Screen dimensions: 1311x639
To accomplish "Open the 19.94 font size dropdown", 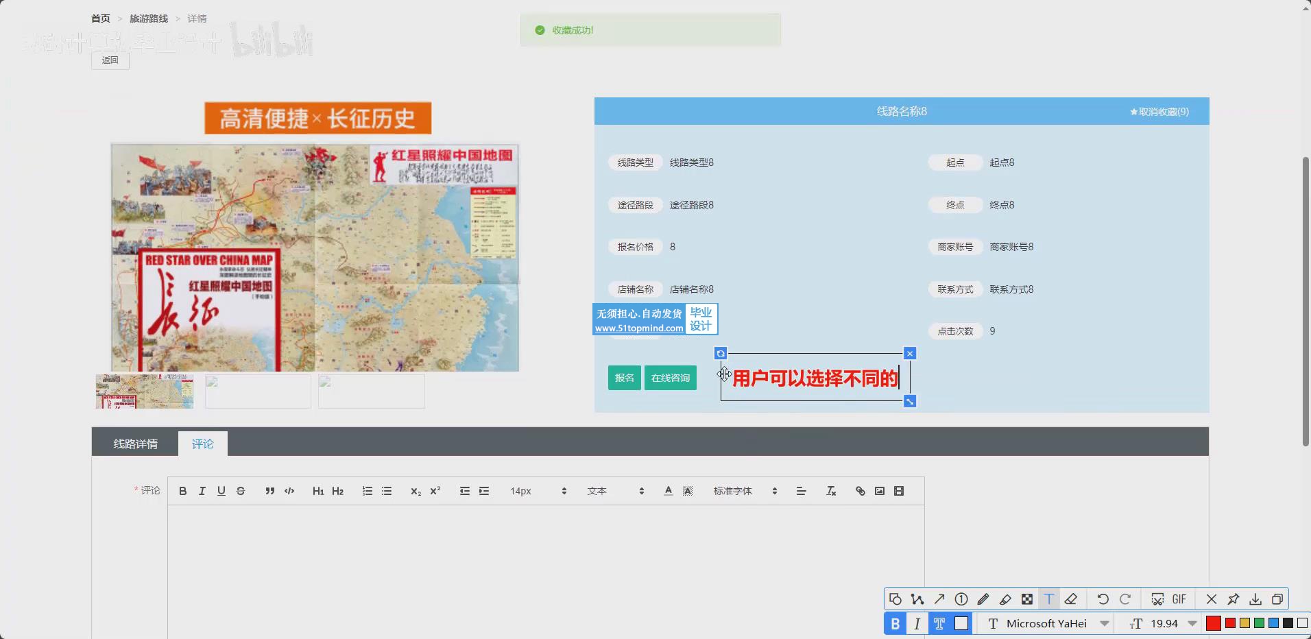I will point(1164,623).
